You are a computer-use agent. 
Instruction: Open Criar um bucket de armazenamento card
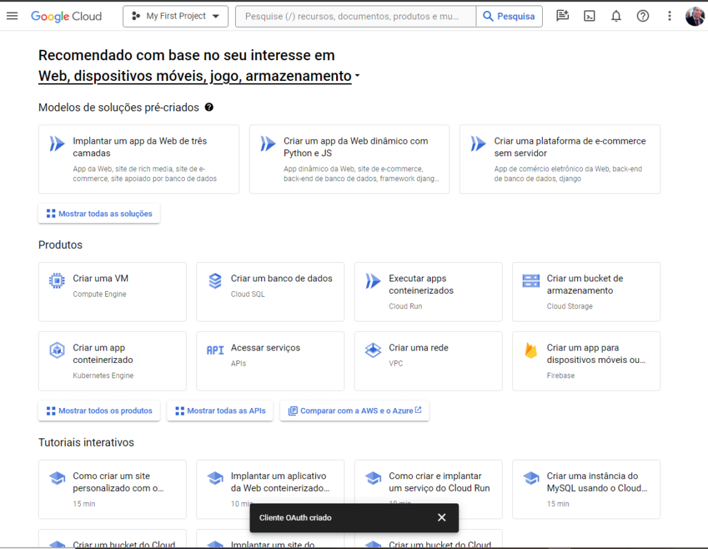pos(586,292)
